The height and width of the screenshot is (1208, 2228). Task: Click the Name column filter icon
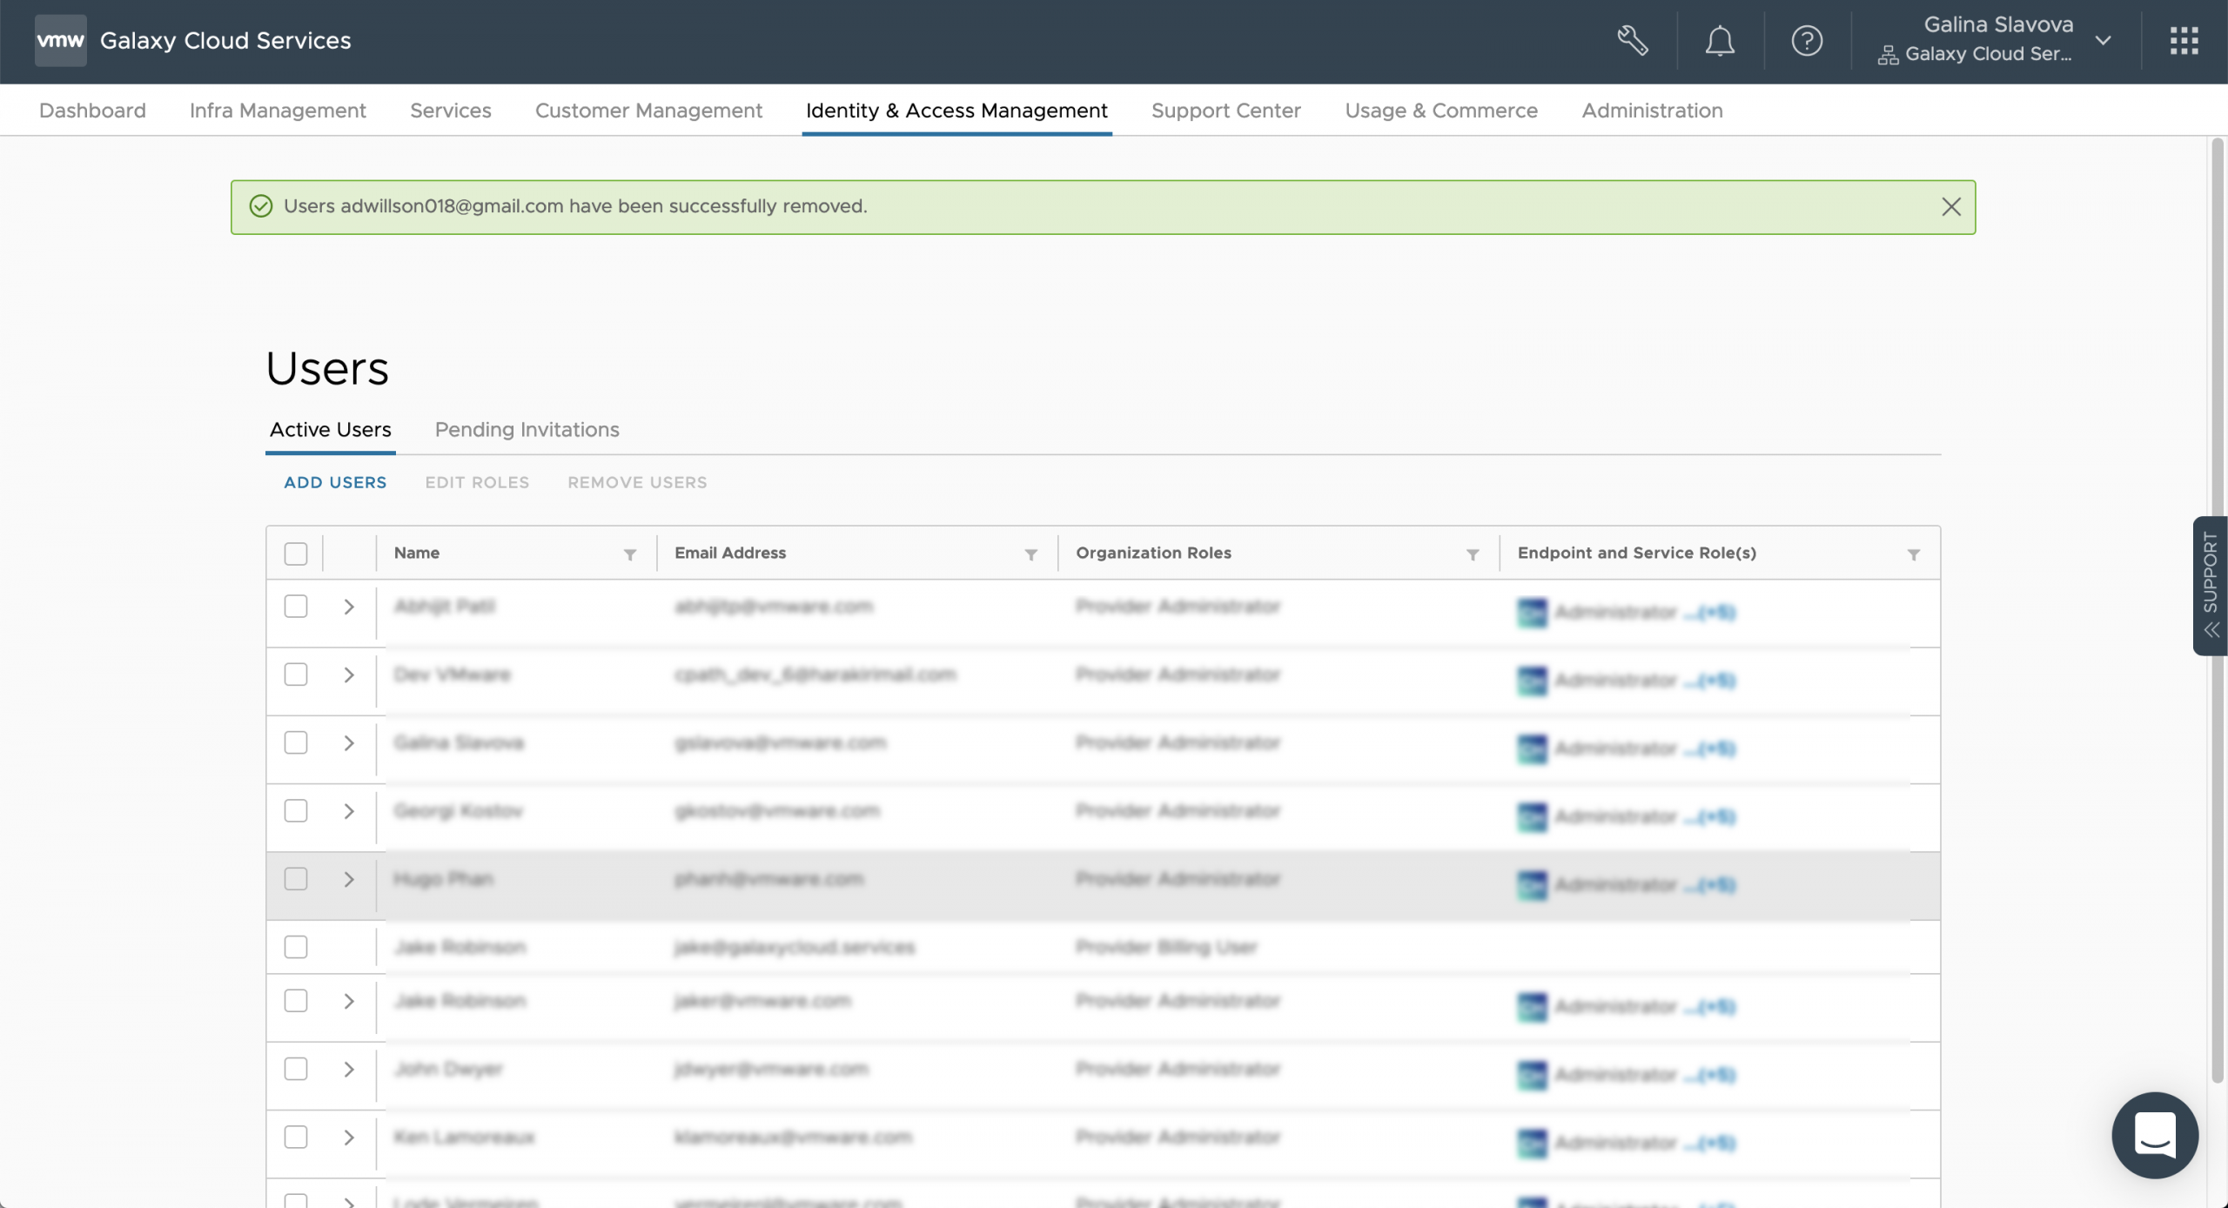[630, 554]
